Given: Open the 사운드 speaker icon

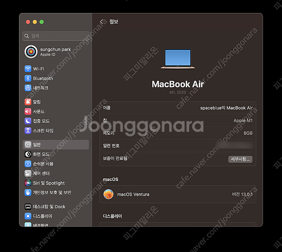Looking at the screenshot, I should click(x=28, y=111).
